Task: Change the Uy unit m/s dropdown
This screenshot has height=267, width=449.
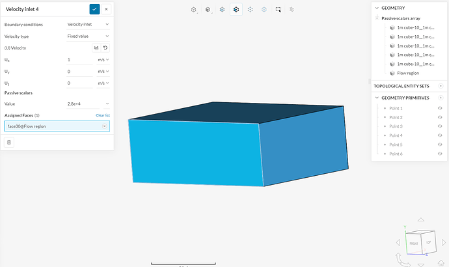Action: click(103, 72)
